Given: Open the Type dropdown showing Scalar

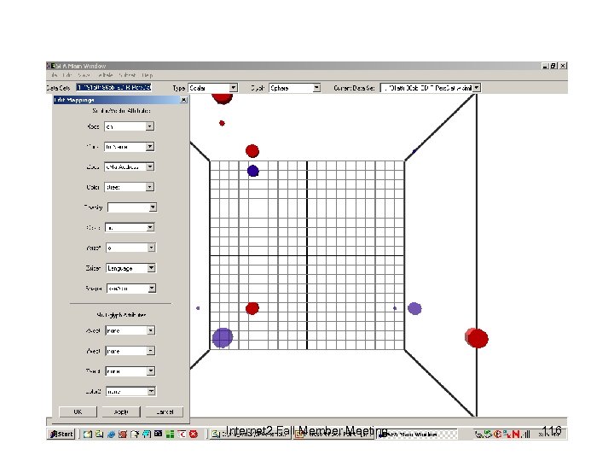Looking at the screenshot, I should pyautogui.click(x=233, y=88).
